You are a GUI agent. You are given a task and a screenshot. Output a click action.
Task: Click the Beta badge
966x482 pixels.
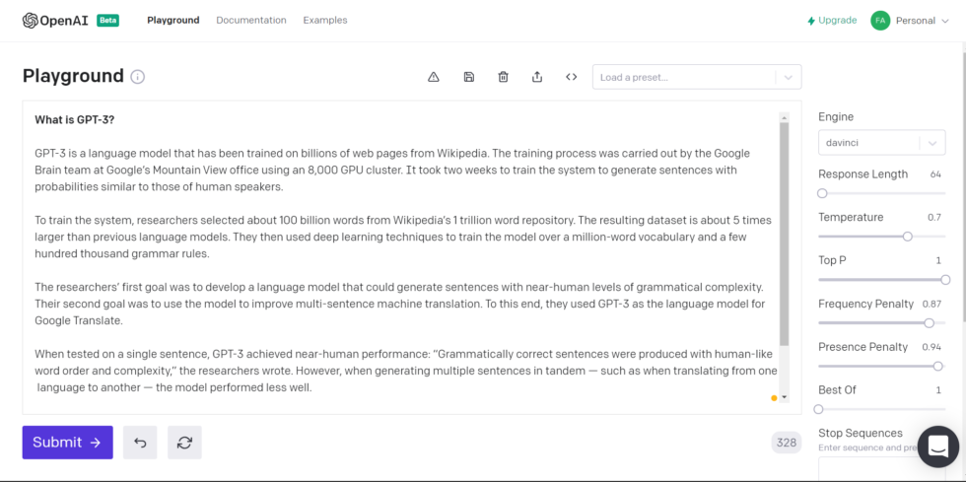click(107, 21)
